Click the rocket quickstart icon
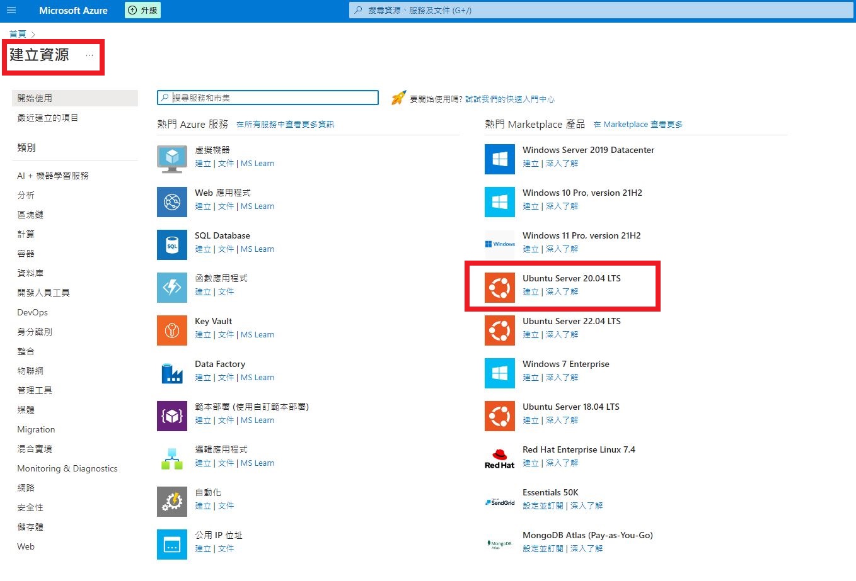 click(x=398, y=98)
